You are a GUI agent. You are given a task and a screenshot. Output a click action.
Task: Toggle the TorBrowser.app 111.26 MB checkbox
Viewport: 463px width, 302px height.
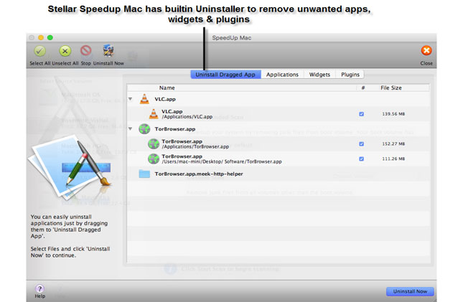click(x=361, y=158)
